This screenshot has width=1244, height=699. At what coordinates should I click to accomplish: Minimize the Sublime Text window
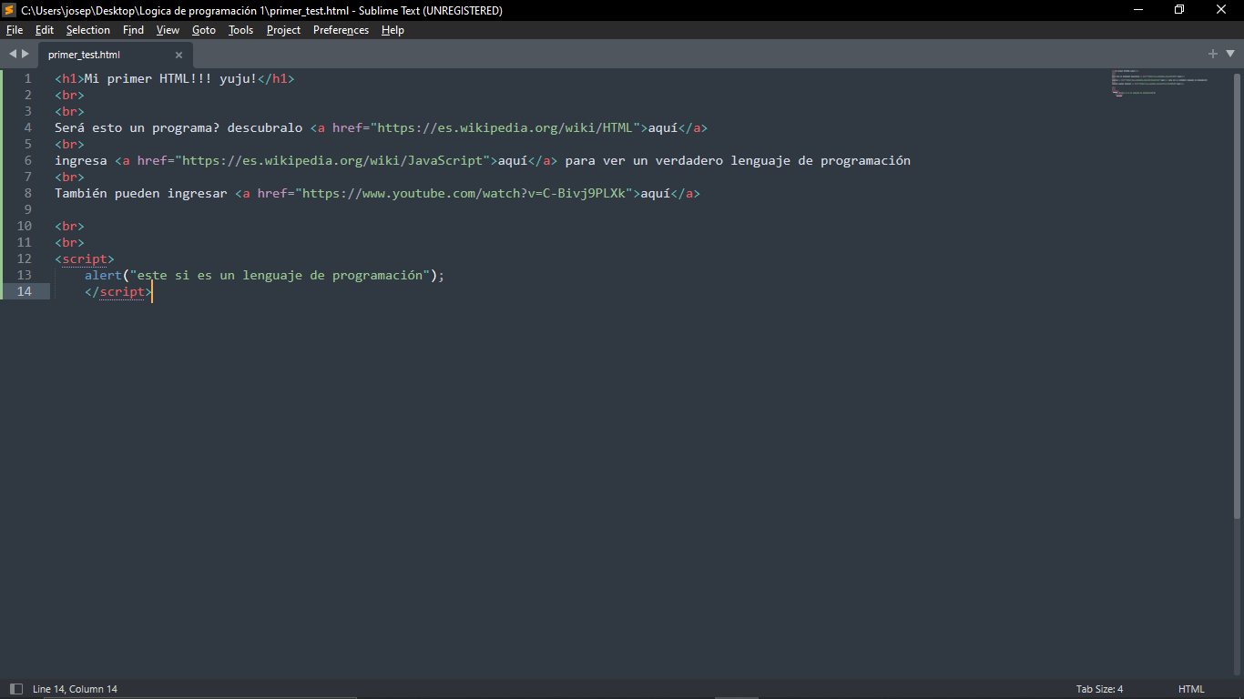[1138, 10]
